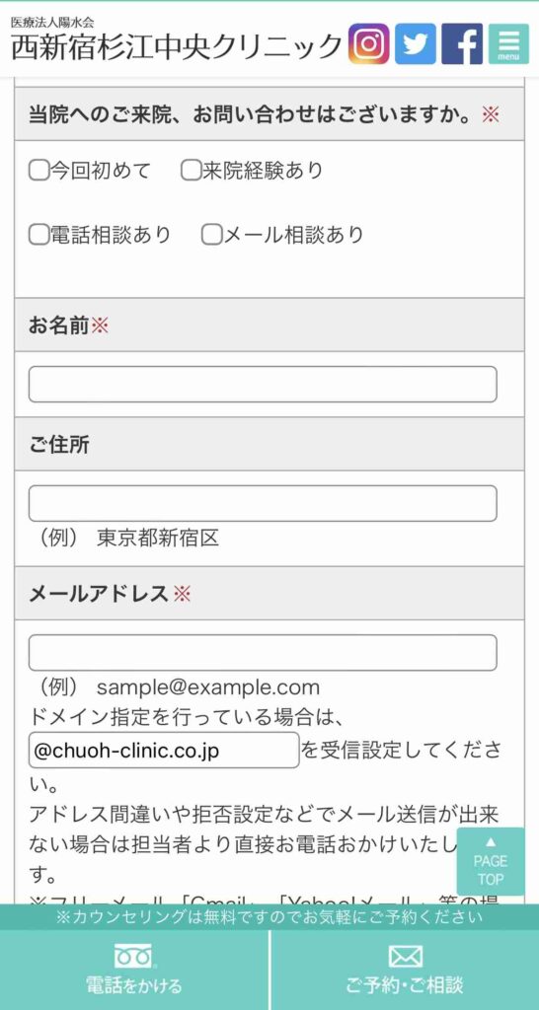Check the 来院経験あり checkbox

(x=191, y=171)
